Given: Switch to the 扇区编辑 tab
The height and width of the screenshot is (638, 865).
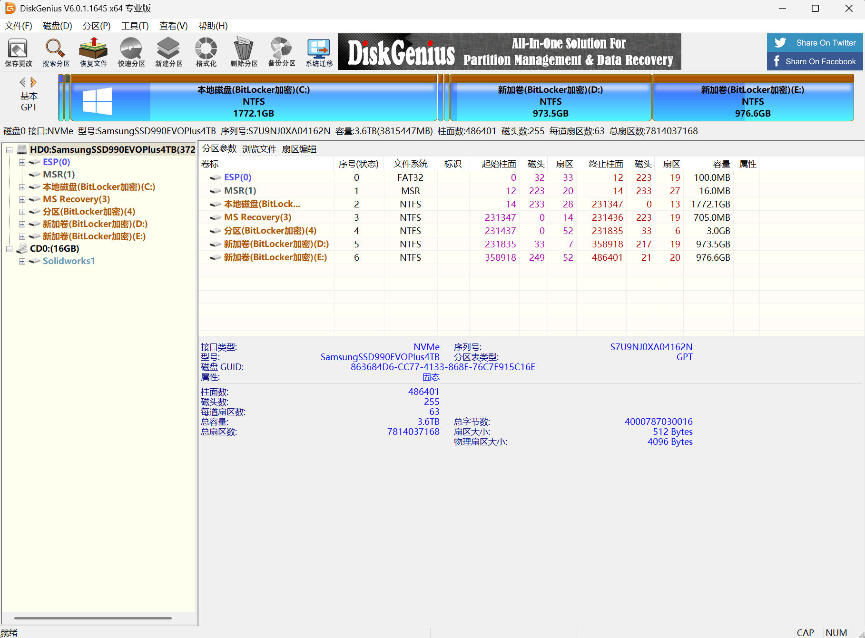Looking at the screenshot, I should point(299,149).
